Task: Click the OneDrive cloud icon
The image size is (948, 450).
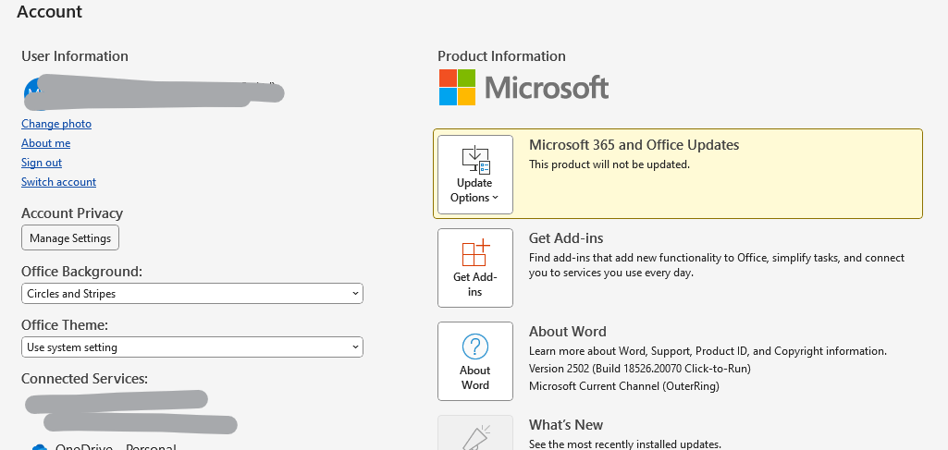Action: (x=39, y=447)
